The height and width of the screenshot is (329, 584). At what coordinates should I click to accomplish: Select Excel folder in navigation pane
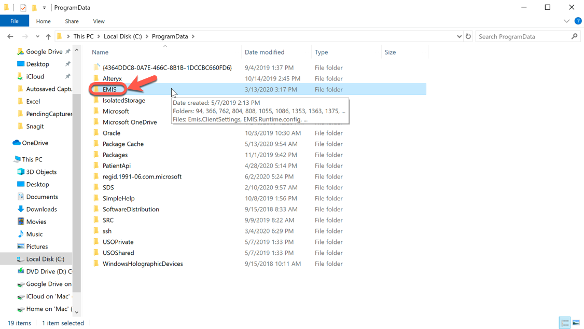point(33,101)
